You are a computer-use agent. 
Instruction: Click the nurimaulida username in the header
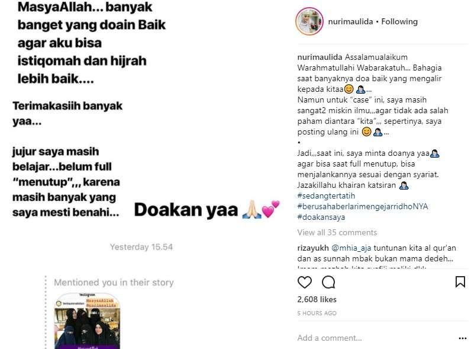click(x=350, y=22)
